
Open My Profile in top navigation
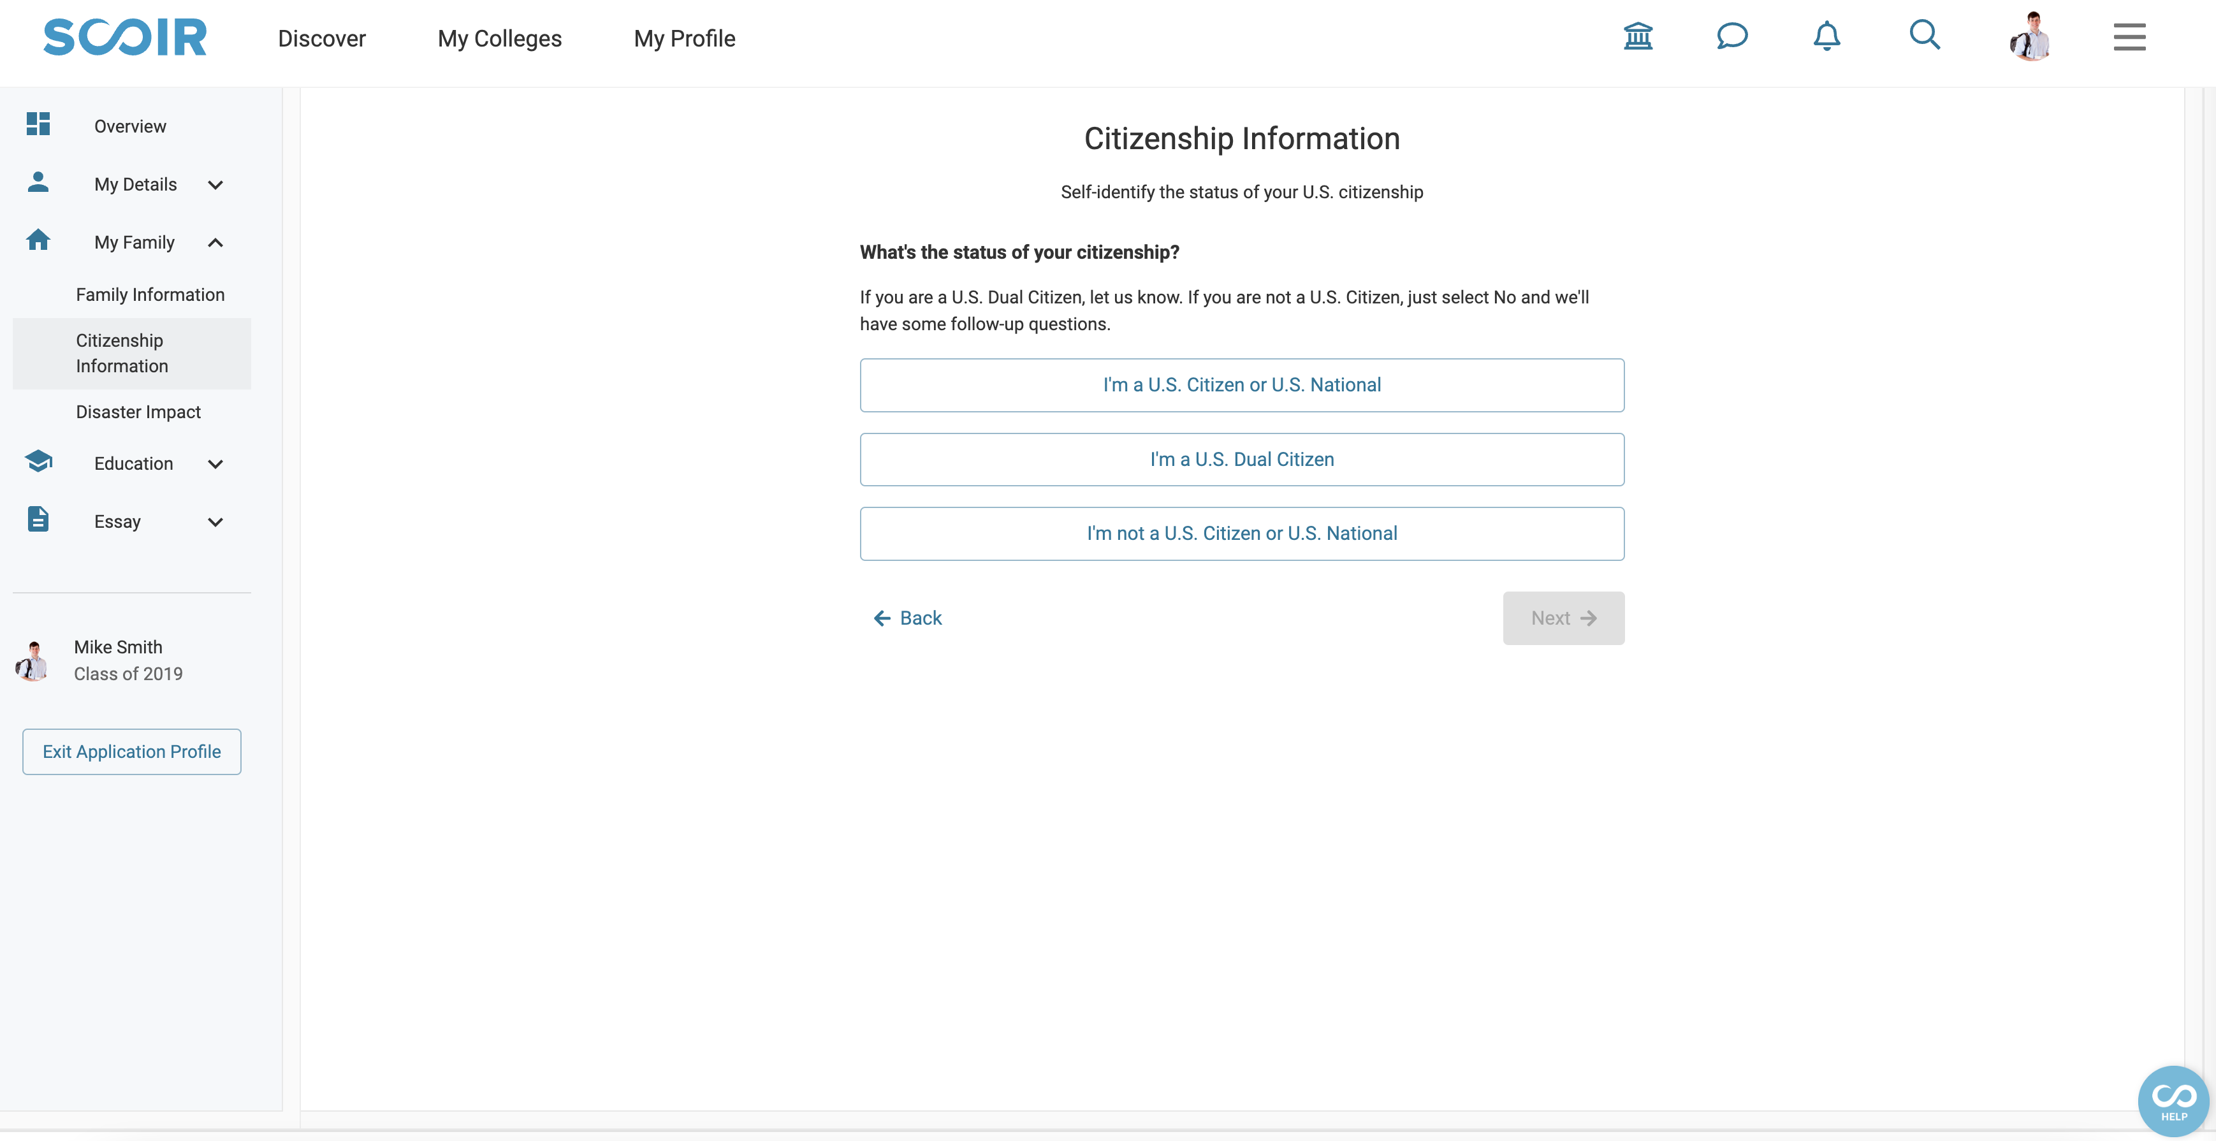coord(685,39)
